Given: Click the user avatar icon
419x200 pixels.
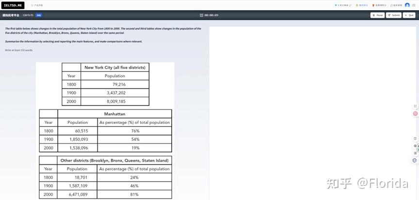Looking at the screenshot, I should click(x=407, y=5).
